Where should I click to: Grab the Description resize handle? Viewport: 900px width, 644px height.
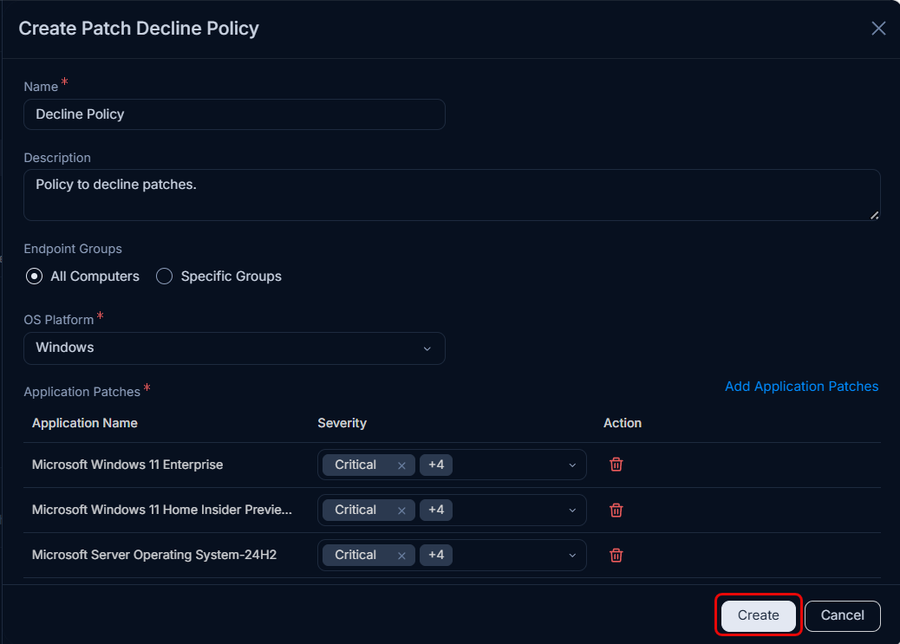click(x=874, y=215)
